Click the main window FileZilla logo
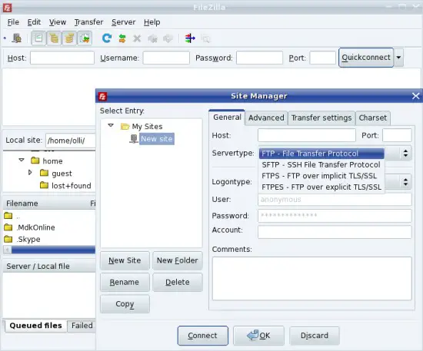Image resolution: width=423 pixels, height=351 pixels. coord(7,8)
